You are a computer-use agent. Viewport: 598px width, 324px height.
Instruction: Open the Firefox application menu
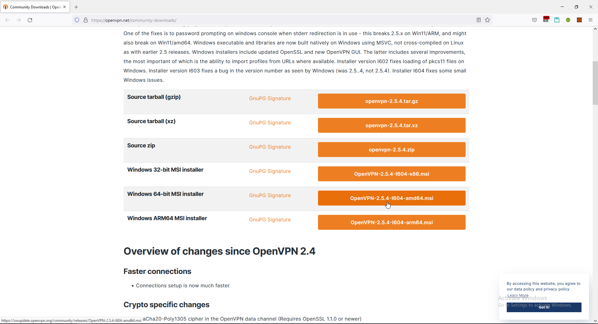pos(591,20)
